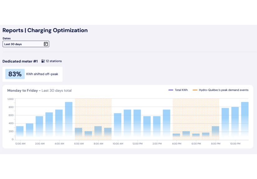Open the calendar icon in Dates field
This screenshot has height=179, width=257.
pyautogui.click(x=46, y=44)
